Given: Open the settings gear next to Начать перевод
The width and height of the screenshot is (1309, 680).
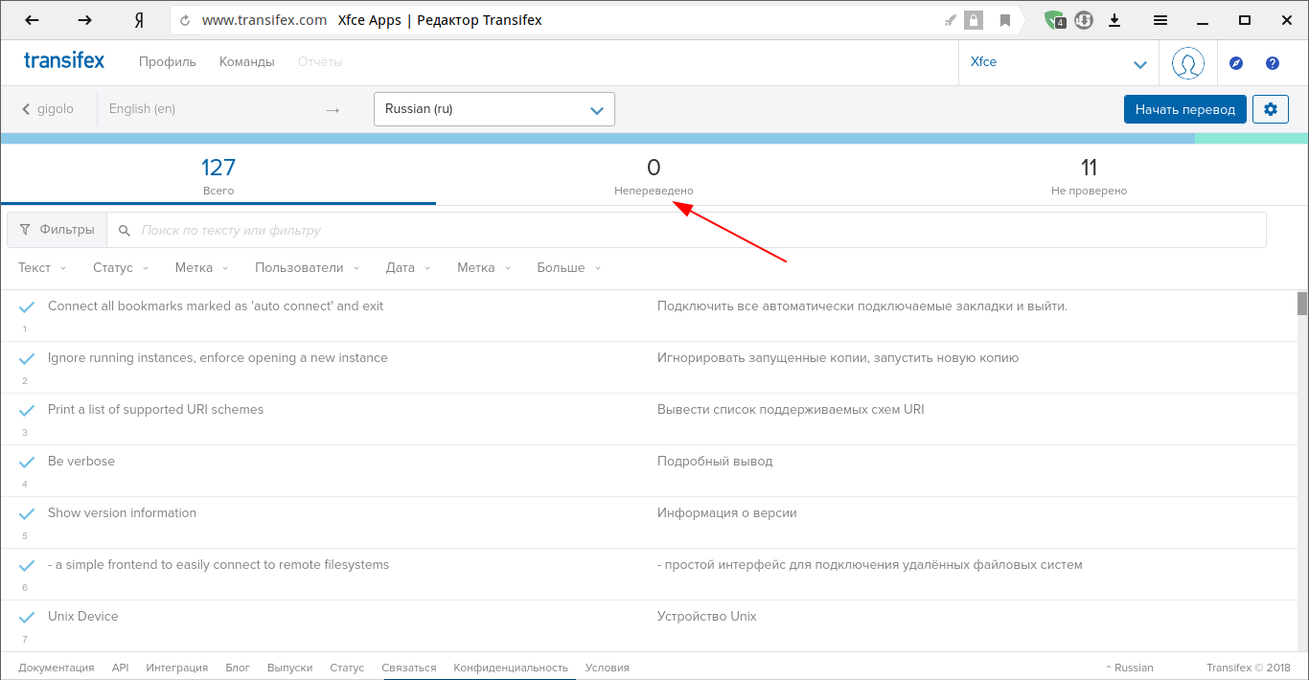Looking at the screenshot, I should click(1270, 109).
